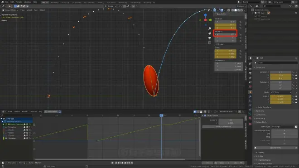Open the viewport Add menu
Screen dimensions: 299x168
click(x=35, y=10)
